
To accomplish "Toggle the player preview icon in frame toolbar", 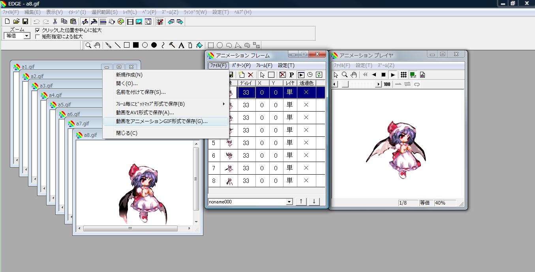I will pyautogui.click(x=301, y=75).
